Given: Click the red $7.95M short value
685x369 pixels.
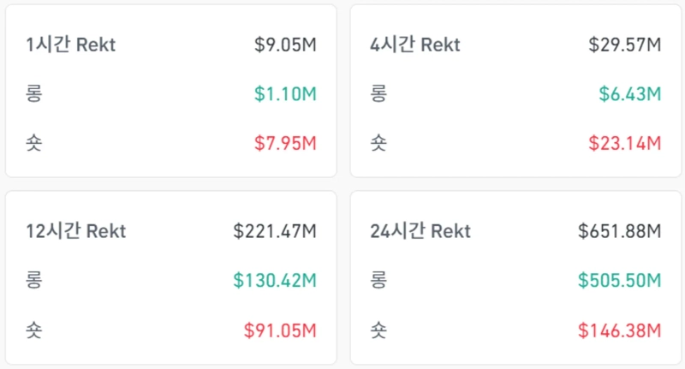Looking at the screenshot, I should [x=285, y=142].
